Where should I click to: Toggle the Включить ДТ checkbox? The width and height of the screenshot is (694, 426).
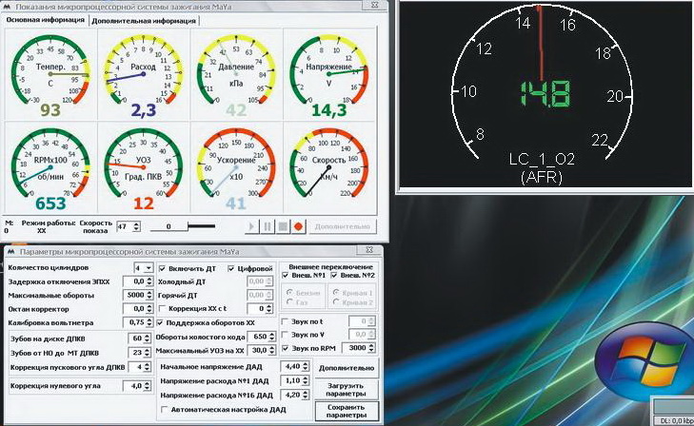(x=160, y=269)
